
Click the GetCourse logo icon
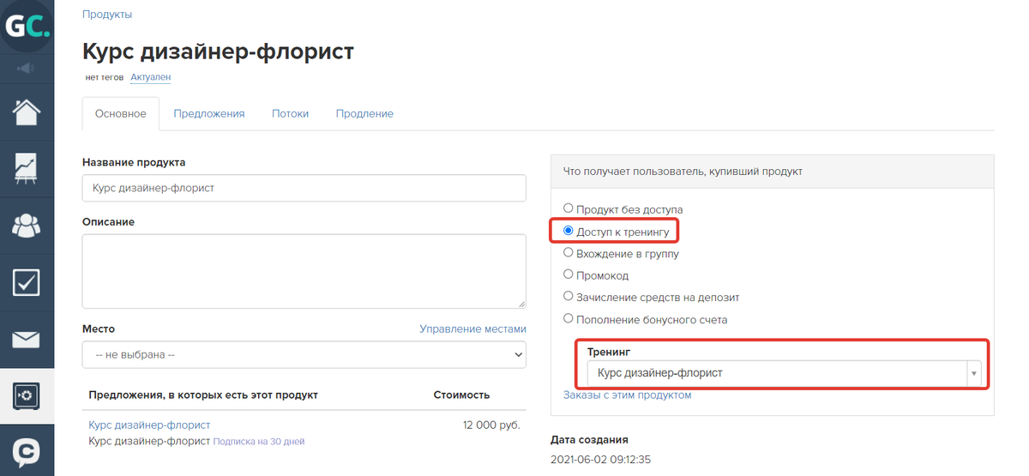coord(27,26)
